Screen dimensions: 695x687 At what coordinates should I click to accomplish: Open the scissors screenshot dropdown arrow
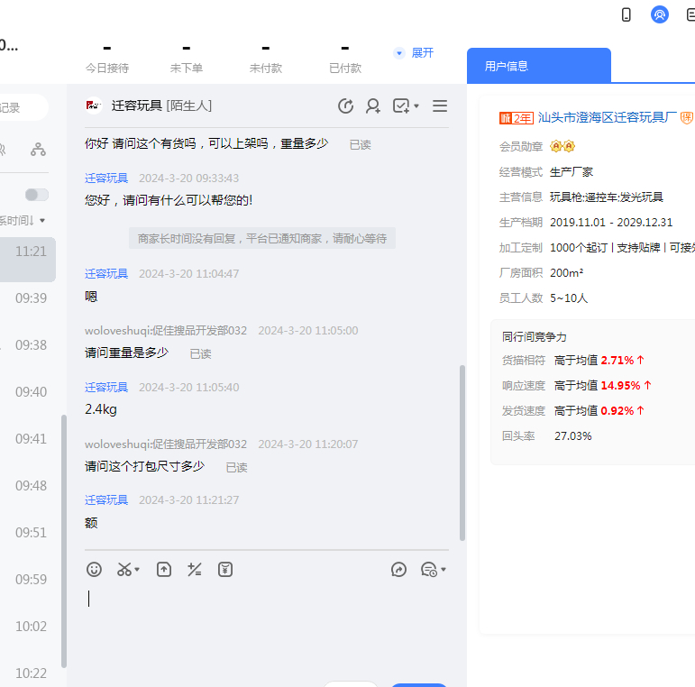138,570
